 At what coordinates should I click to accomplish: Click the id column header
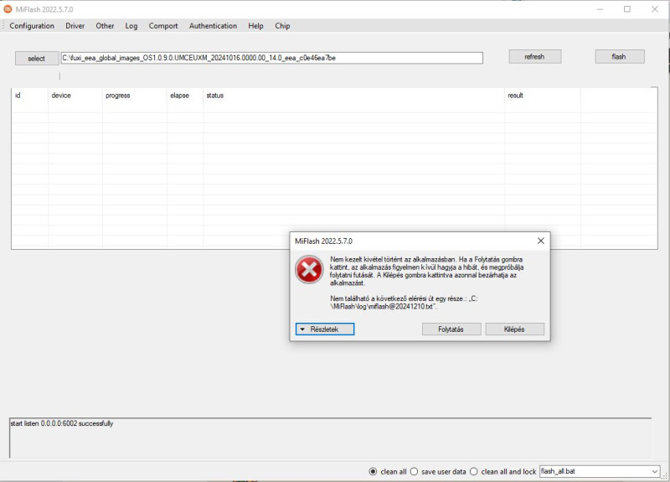(x=30, y=96)
